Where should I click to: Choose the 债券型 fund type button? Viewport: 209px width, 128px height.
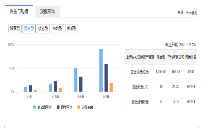(x=43, y=29)
